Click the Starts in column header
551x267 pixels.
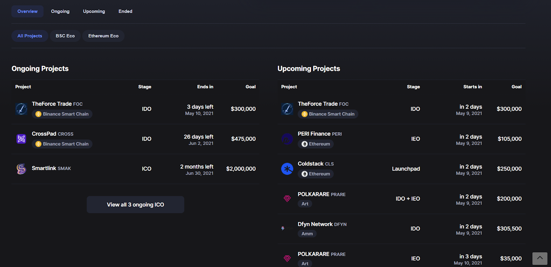tap(472, 87)
